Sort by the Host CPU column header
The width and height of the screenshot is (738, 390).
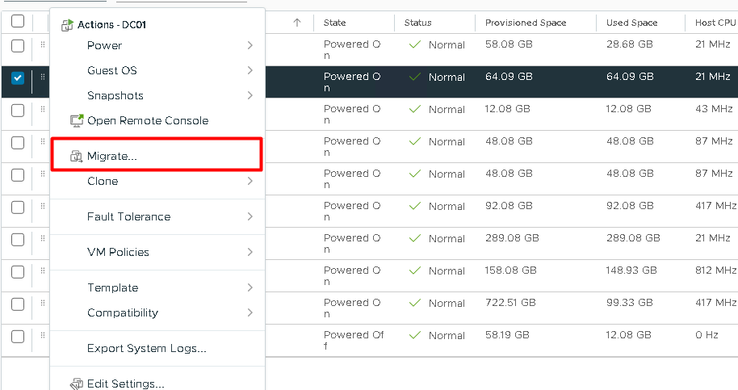point(715,23)
